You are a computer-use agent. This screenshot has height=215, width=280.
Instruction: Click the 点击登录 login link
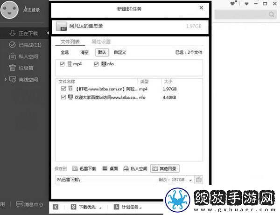tap(31, 10)
